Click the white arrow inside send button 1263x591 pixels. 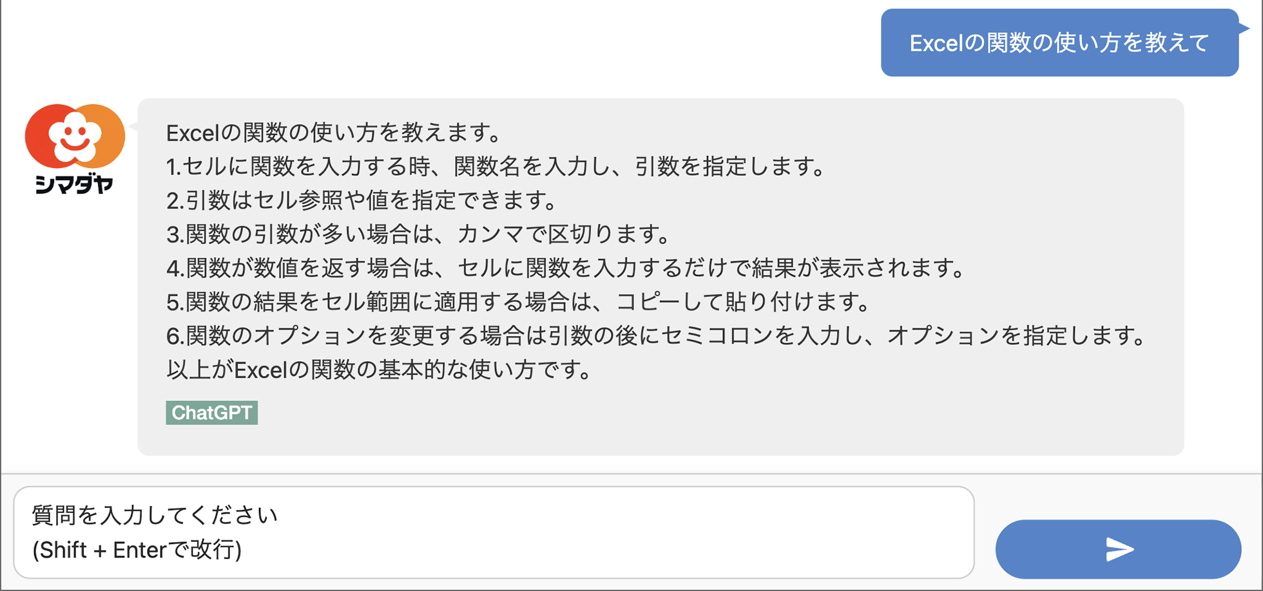[x=1120, y=549]
